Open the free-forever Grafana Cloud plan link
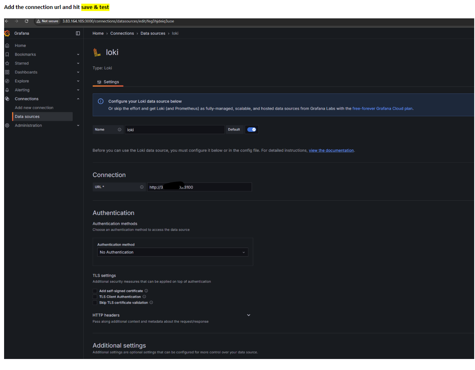The image size is (475, 370). click(382, 109)
